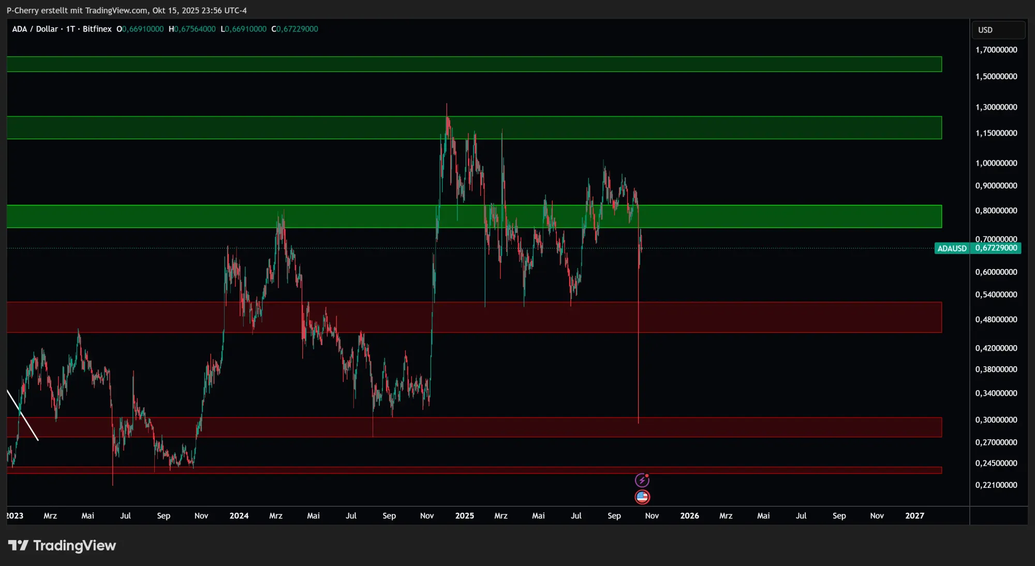The width and height of the screenshot is (1035, 566).
Task: Click the TradingView logo icon at bottom left
Action: click(x=19, y=545)
